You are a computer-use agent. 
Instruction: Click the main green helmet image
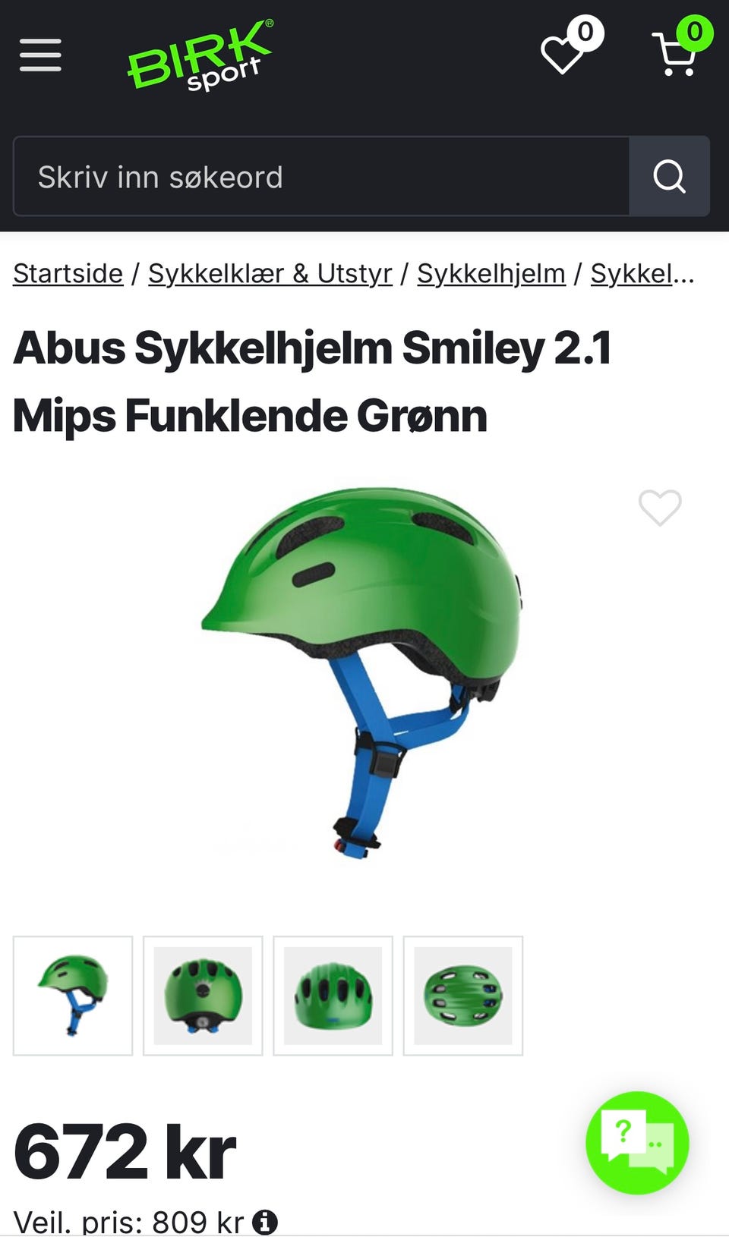(362, 672)
